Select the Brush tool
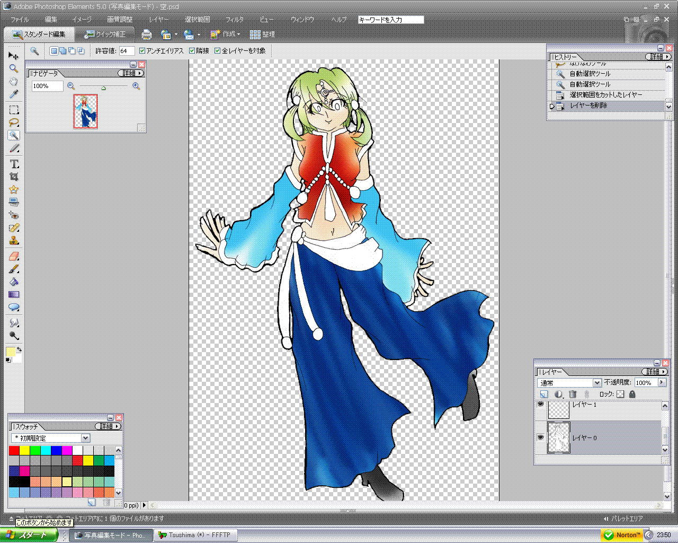This screenshot has height=543, width=678. tap(14, 269)
